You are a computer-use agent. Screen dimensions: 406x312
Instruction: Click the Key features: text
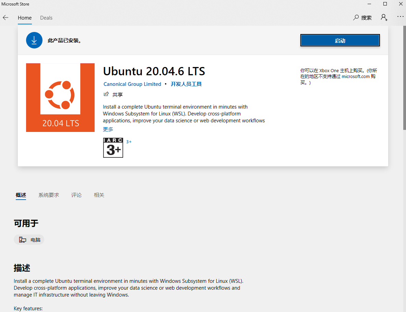28,308
